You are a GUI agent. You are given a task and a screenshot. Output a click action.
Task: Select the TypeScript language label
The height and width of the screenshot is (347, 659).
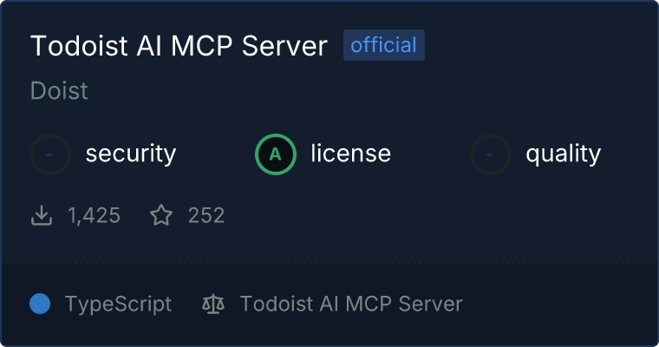pyautogui.click(x=118, y=304)
